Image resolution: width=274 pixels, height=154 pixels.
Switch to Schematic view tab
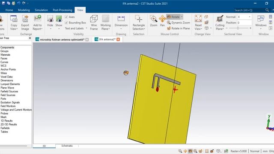coord(67,145)
